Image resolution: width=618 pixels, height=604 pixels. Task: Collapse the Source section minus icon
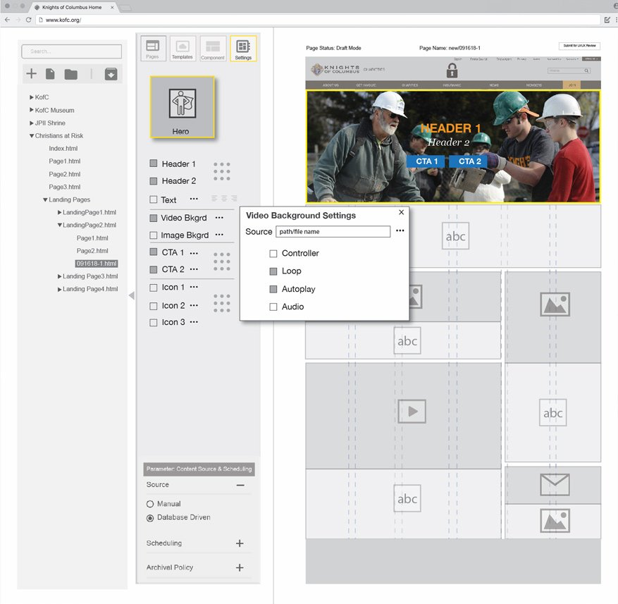pyautogui.click(x=240, y=486)
